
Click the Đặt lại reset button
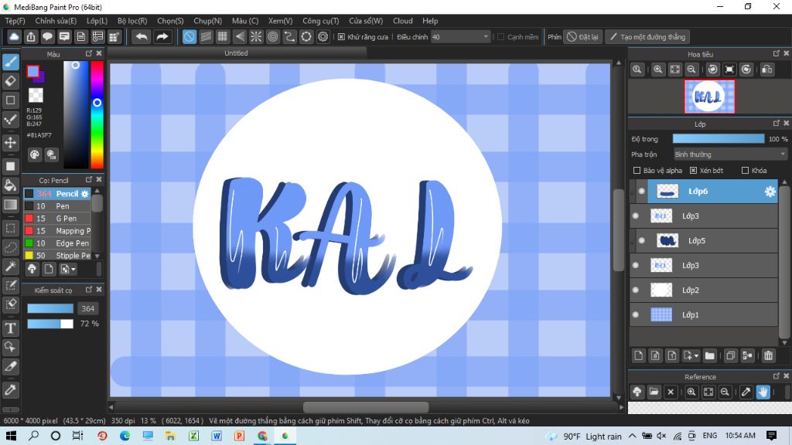tap(582, 37)
